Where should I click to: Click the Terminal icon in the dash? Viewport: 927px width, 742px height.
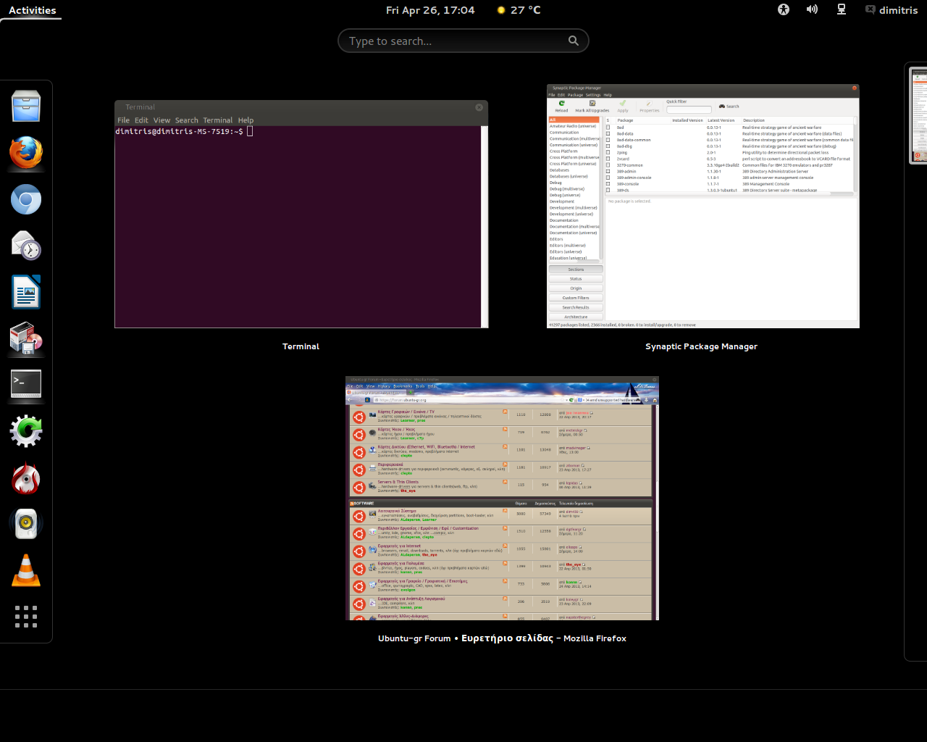pyautogui.click(x=26, y=384)
